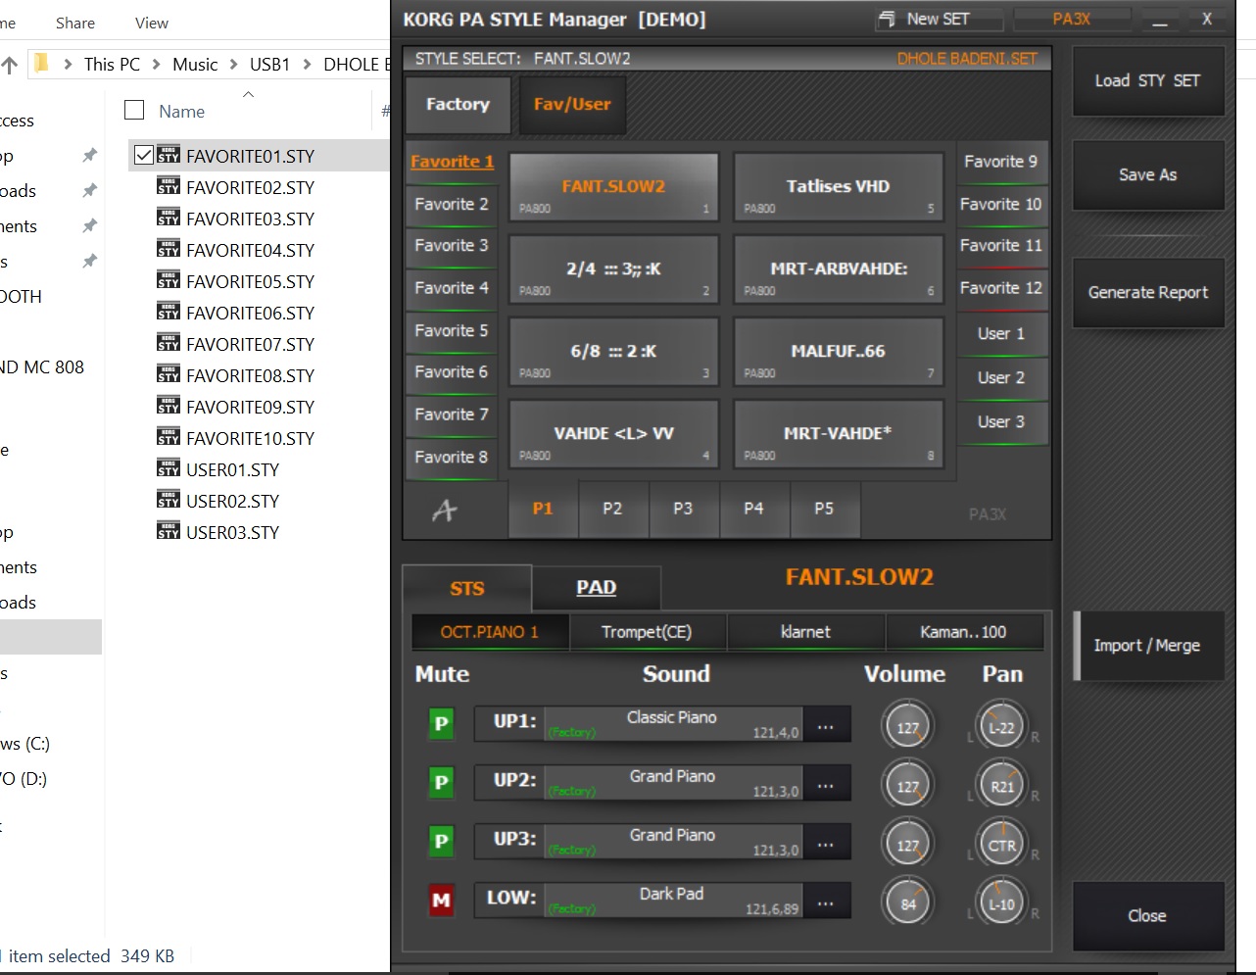This screenshot has width=1256, height=975.
Task: Select the MALFUF..66 style slot
Action: click(x=839, y=351)
